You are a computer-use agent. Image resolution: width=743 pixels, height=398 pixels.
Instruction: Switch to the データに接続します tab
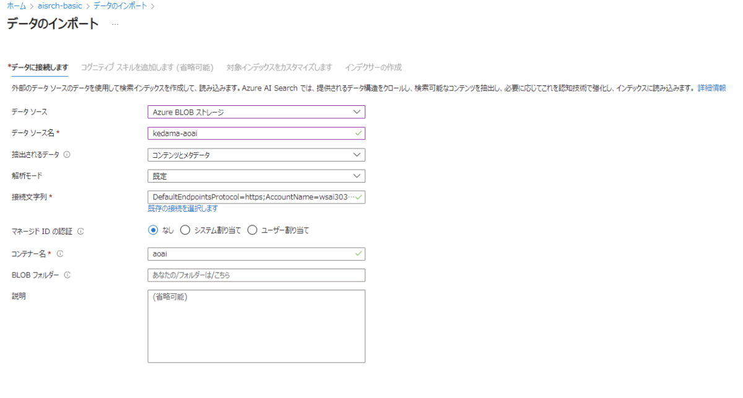click(x=37, y=67)
